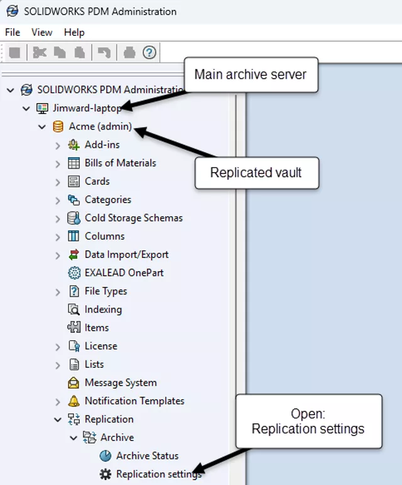This screenshot has width=402, height=485.
Task: Collapse the Replication node
Action: (58, 420)
